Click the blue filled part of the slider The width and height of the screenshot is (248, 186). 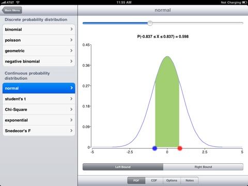tap(115, 23)
